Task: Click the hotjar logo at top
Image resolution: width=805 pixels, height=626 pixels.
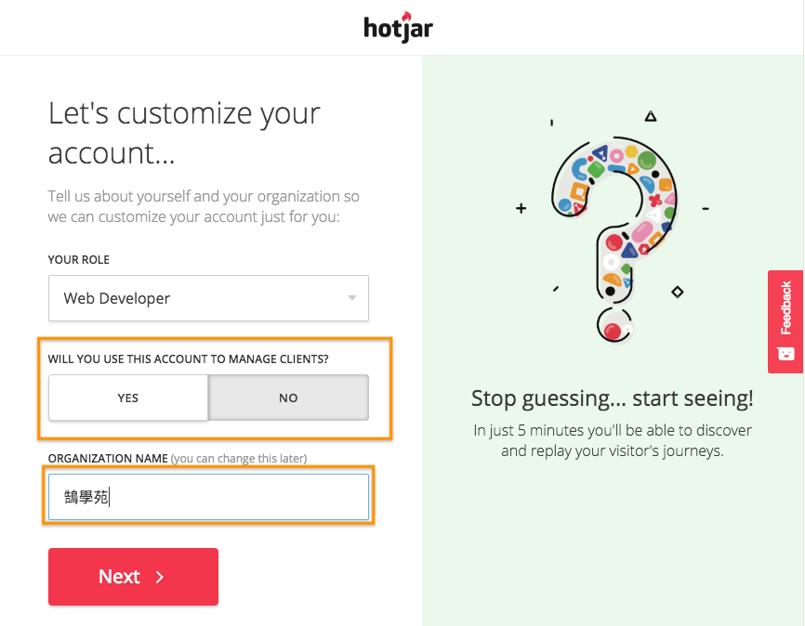Action: [398, 28]
